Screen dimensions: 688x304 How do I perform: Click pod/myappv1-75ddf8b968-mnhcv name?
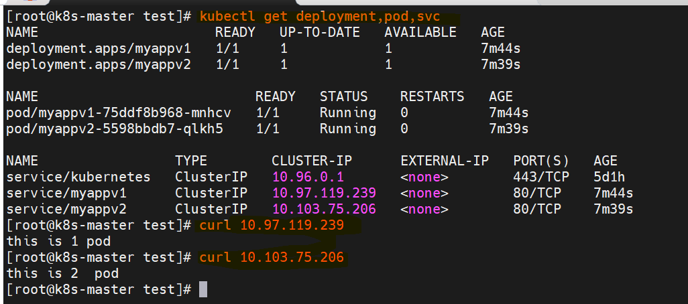pyautogui.click(x=119, y=113)
